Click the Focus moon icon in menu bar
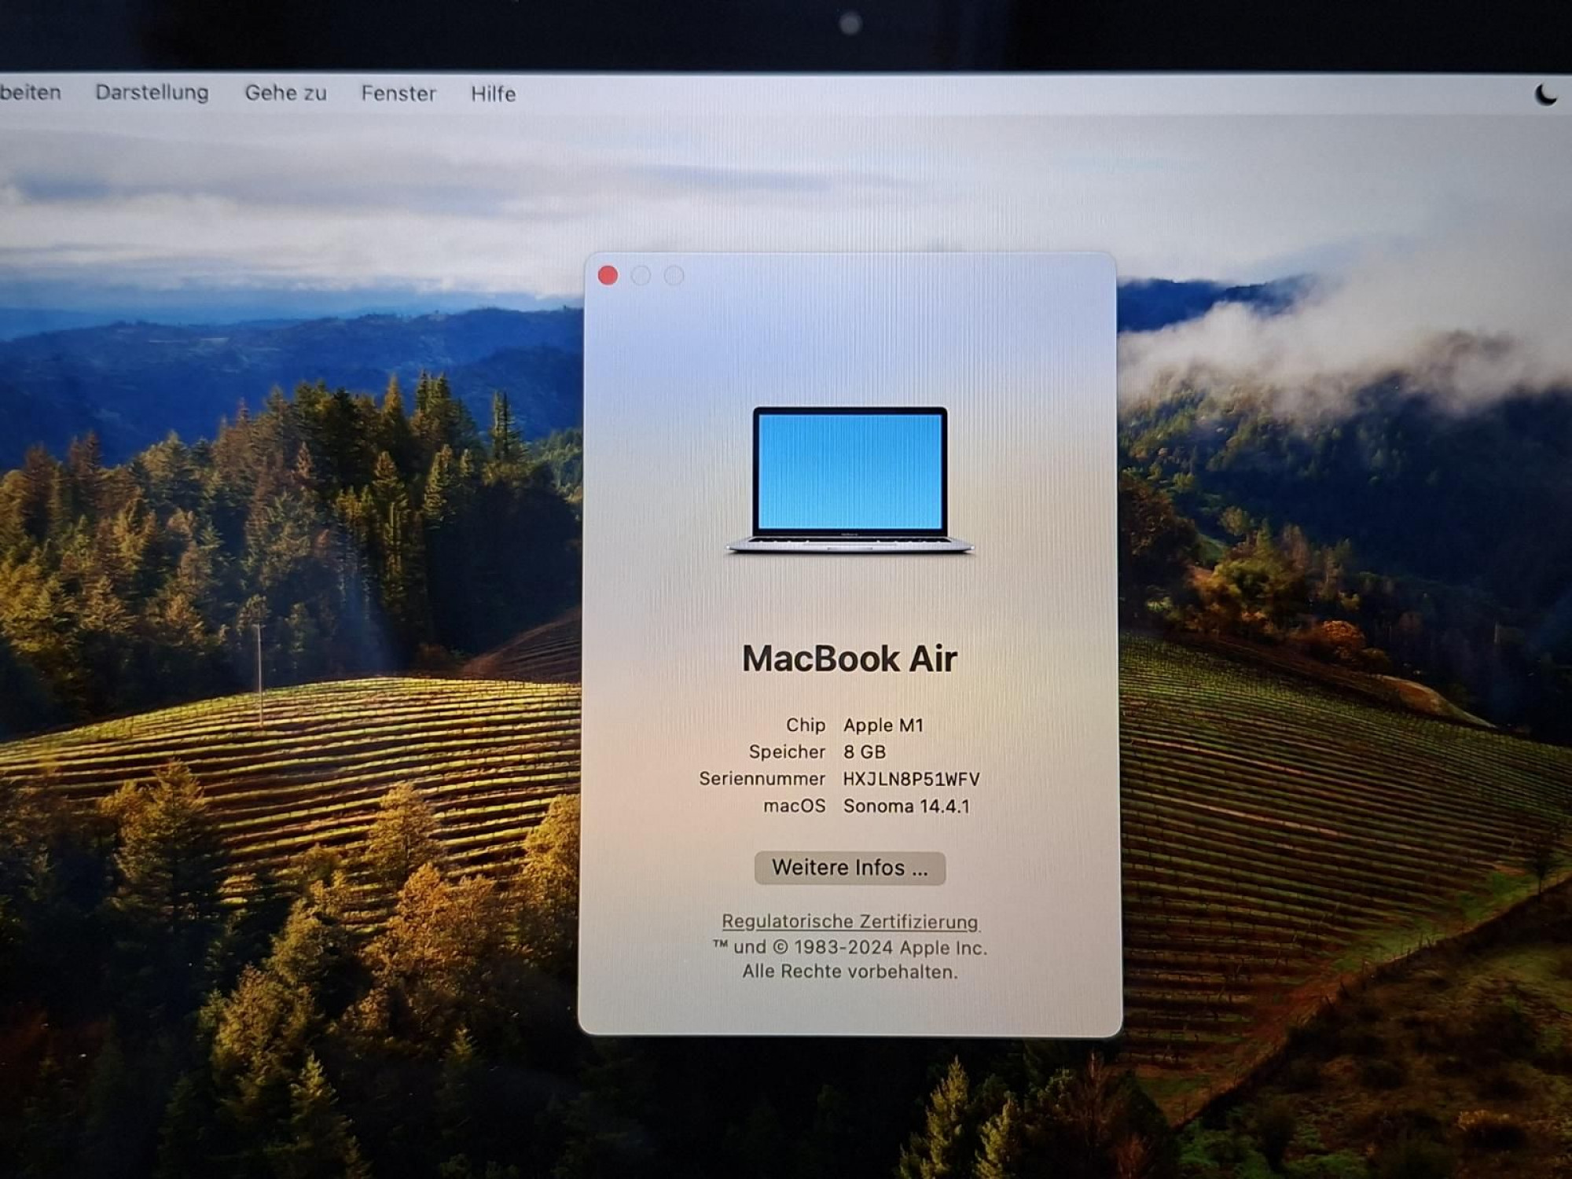The width and height of the screenshot is (1572, 1179). (x=1545, y=94)
